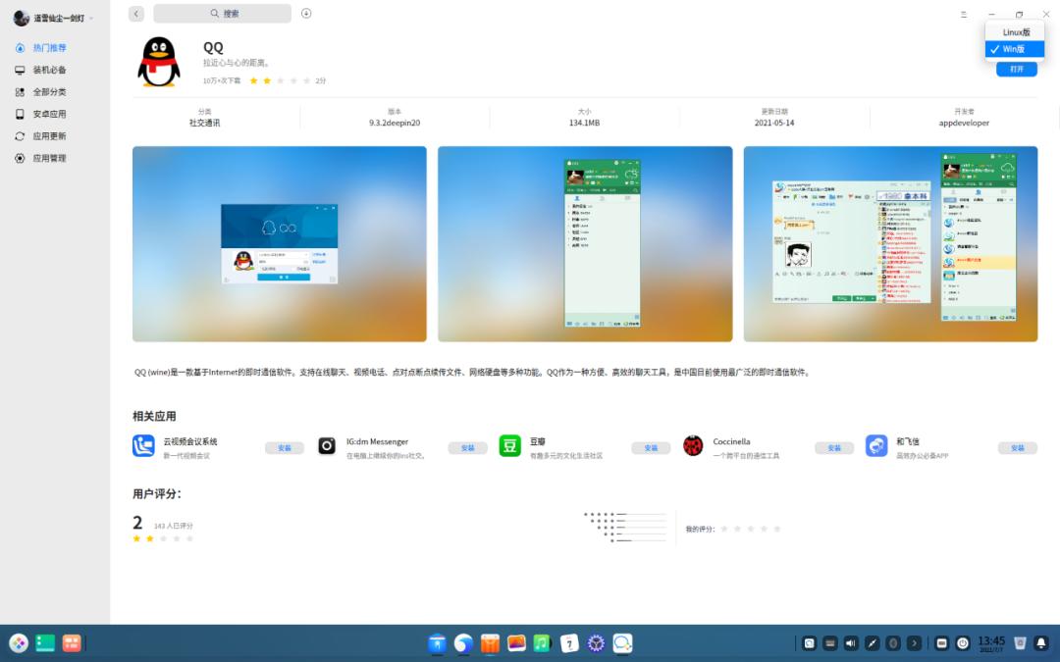Viewport: 1060px width, 662px height.
Task: Open 装机必备 in the sidebar
Action: (x=49, y=71)
